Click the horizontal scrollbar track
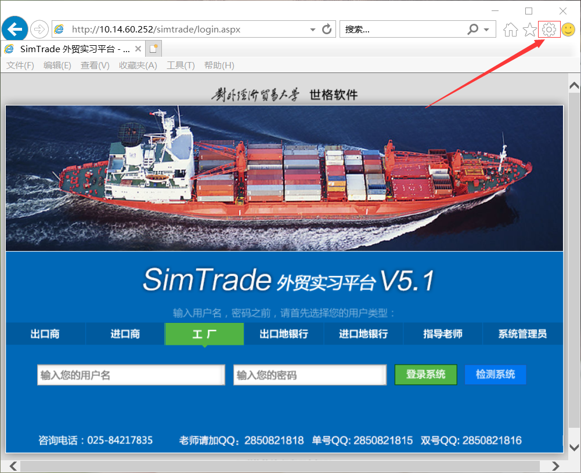Viewport: 581px width, 473px height. pyautogui.click(x=280, y=466)
